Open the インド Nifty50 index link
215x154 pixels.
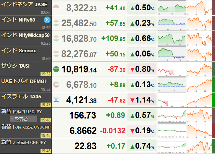click(18, 20)
